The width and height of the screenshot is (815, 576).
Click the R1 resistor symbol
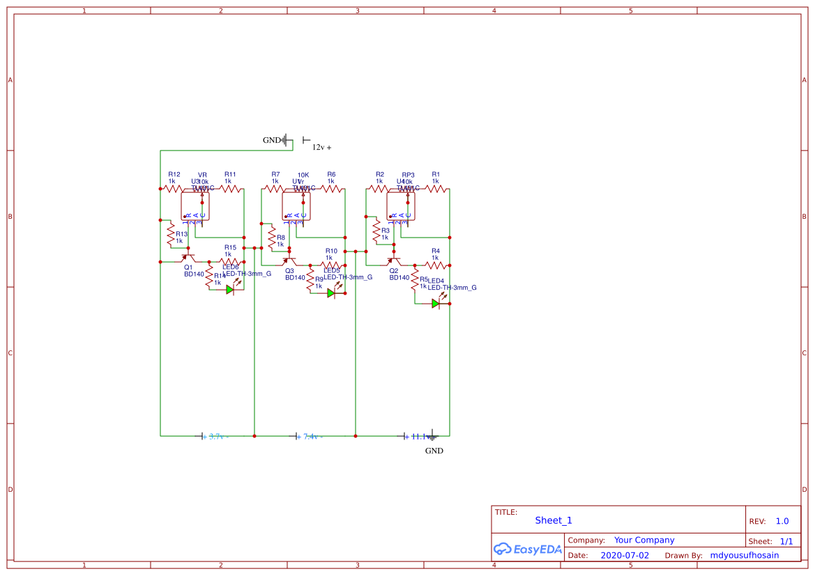[436, 188]
